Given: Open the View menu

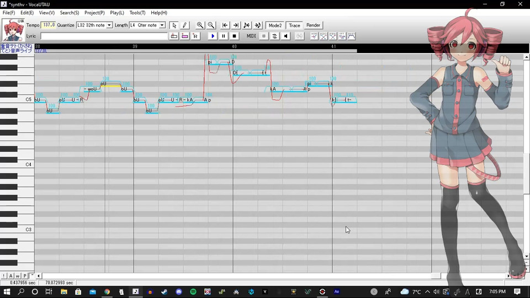Looking at the screenshot, I should (46, 13).
